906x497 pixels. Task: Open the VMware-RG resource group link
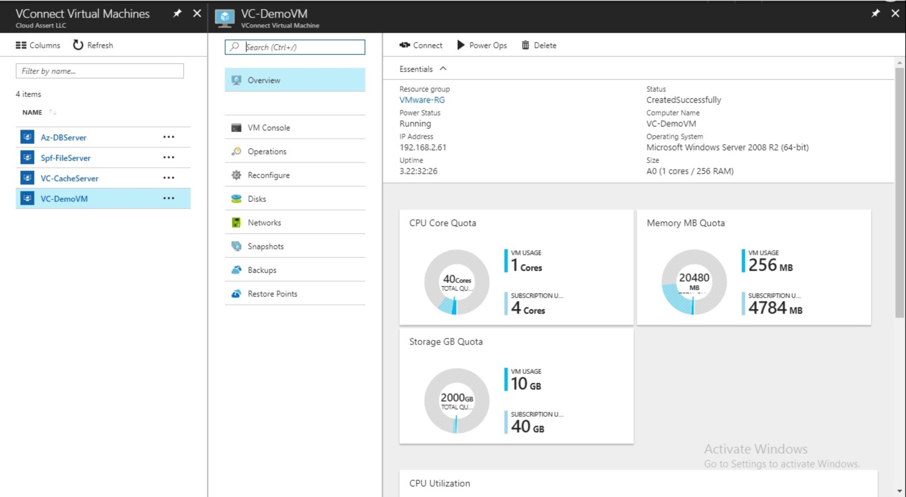pyautogui.click(x=422, y=100)
